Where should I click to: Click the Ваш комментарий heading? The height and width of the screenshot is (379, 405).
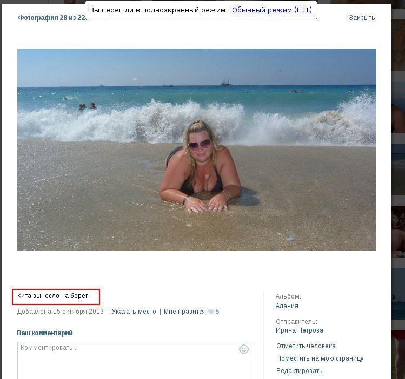[x=45, y=333]
